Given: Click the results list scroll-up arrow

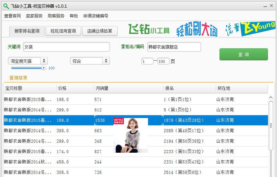Looking at the screenshot, I should [271, 98].
